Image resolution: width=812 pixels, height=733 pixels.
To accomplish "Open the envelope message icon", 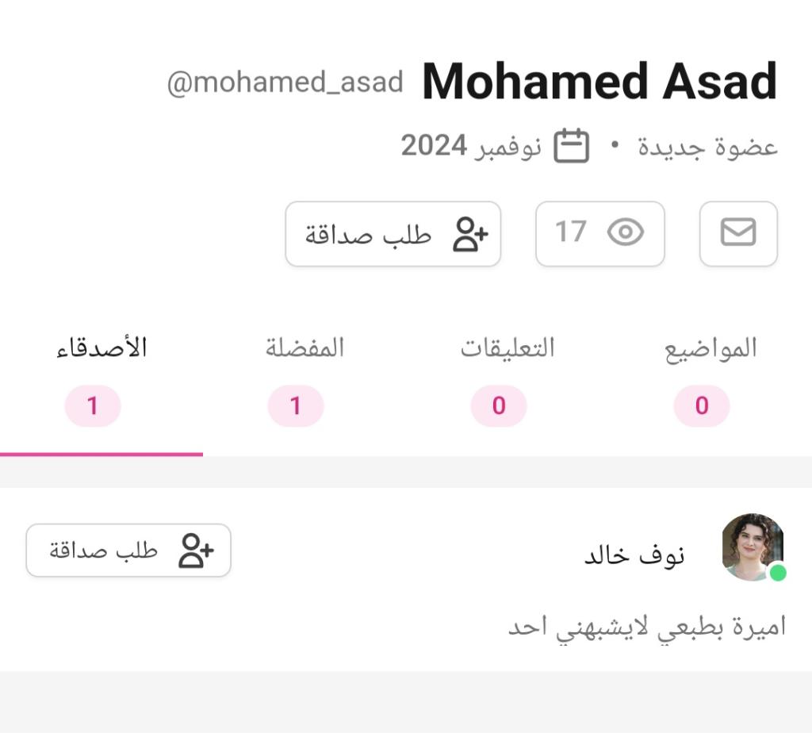I will [738, 233].
